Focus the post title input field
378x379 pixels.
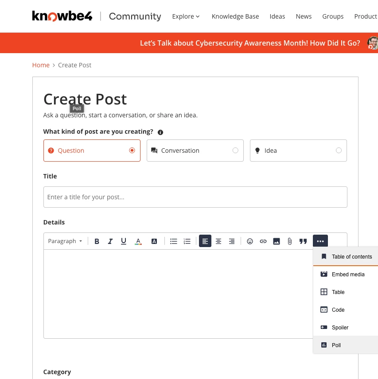pyautogui.click(x=195, y=197)
